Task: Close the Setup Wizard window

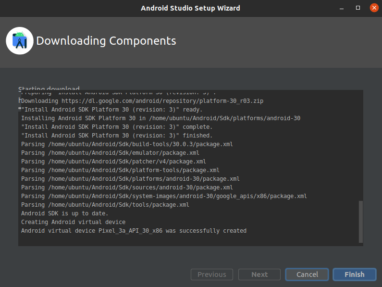Action: tap(374, 8)
